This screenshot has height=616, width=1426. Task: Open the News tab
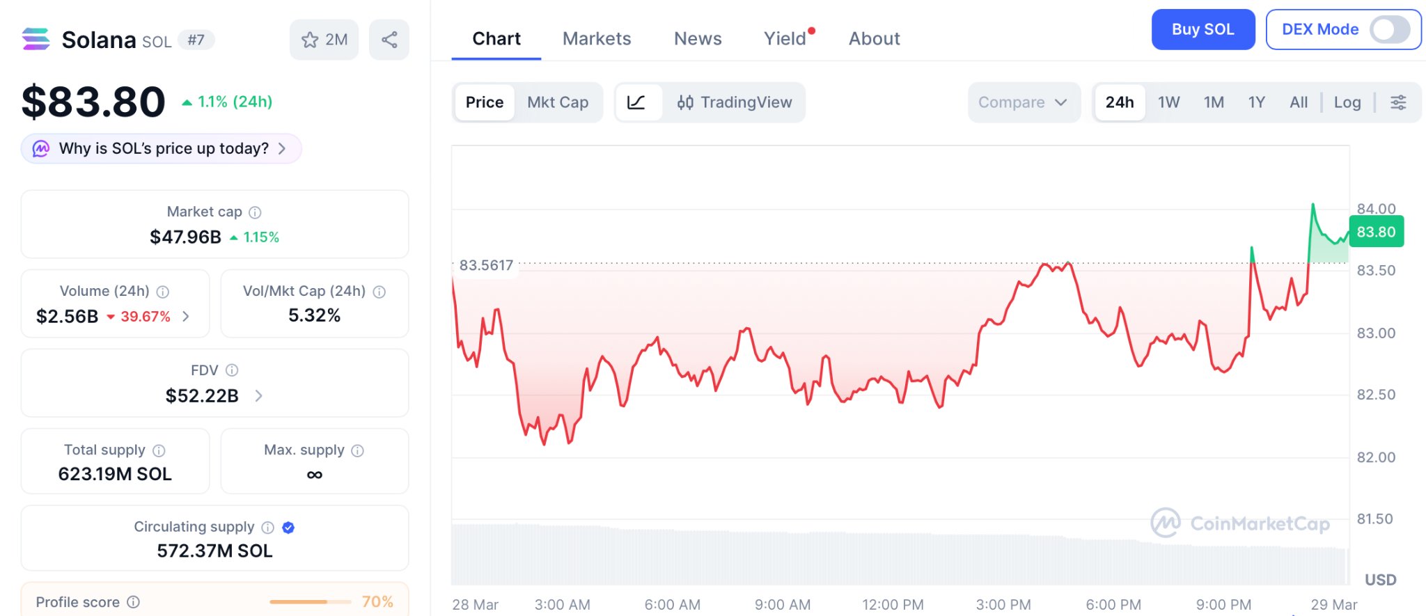click(697, 38)
